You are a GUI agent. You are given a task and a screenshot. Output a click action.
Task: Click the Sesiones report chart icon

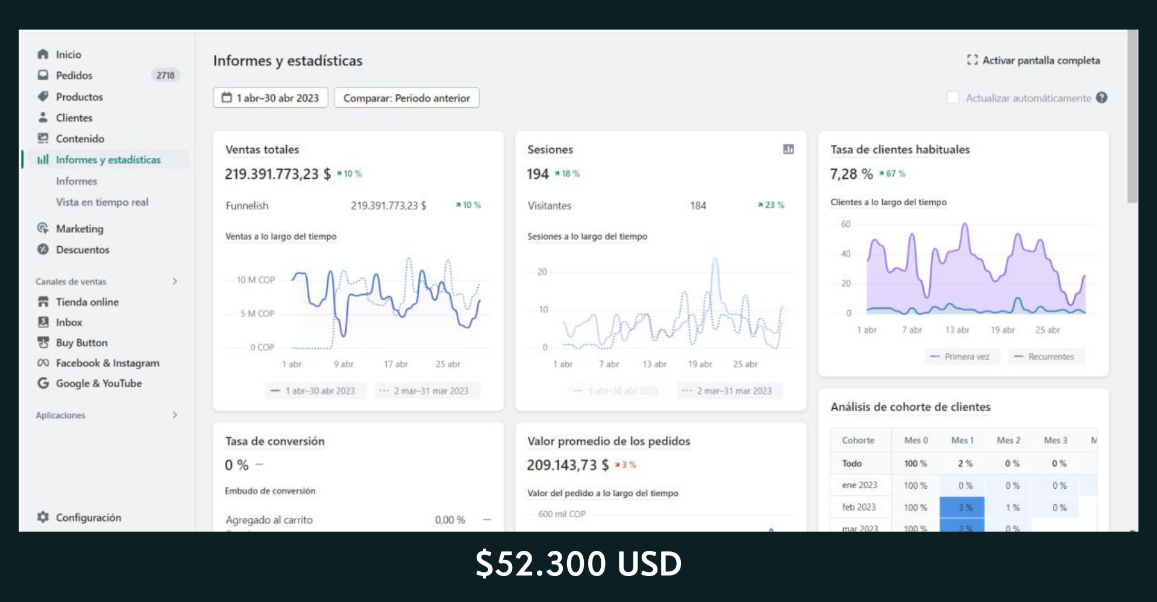[788, 149]
